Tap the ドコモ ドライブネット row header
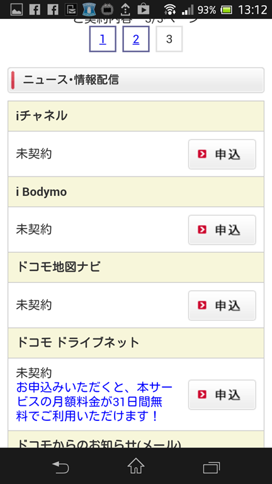The width and height of the screenshot is (272, 484). pyautogui.click(x=136, y=343)
